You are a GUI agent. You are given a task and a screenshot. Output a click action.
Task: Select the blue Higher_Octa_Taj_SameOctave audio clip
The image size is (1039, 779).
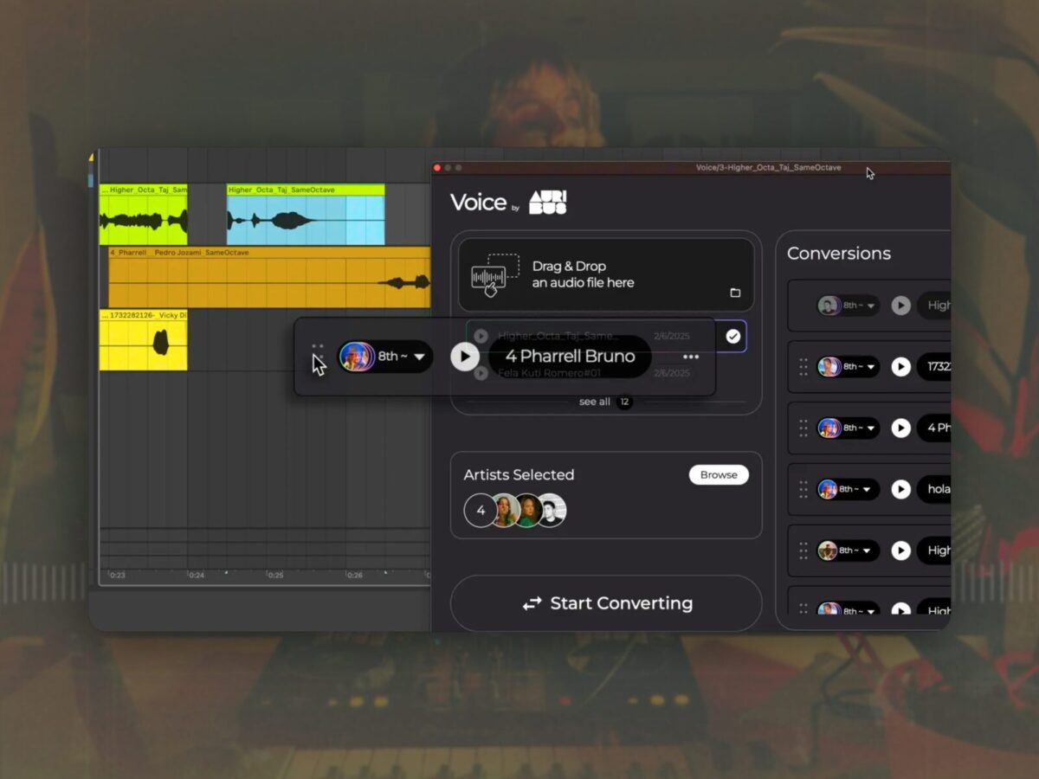(306, 215)
